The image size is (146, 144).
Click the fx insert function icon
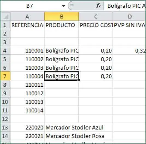click(x=98, y=6)
